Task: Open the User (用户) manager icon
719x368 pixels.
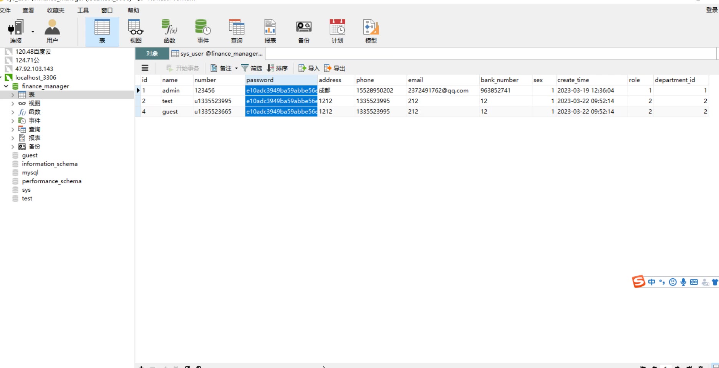Action: click(x=52, y=28)
